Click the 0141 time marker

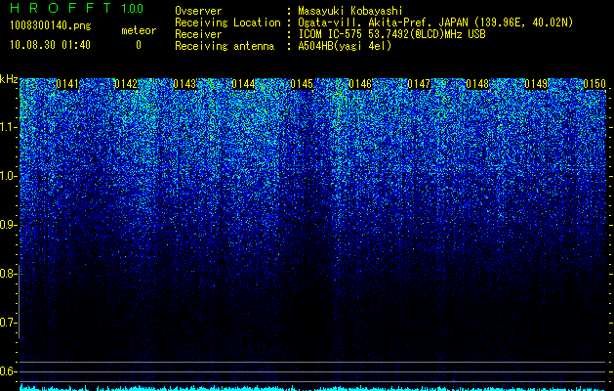point(67,84)
